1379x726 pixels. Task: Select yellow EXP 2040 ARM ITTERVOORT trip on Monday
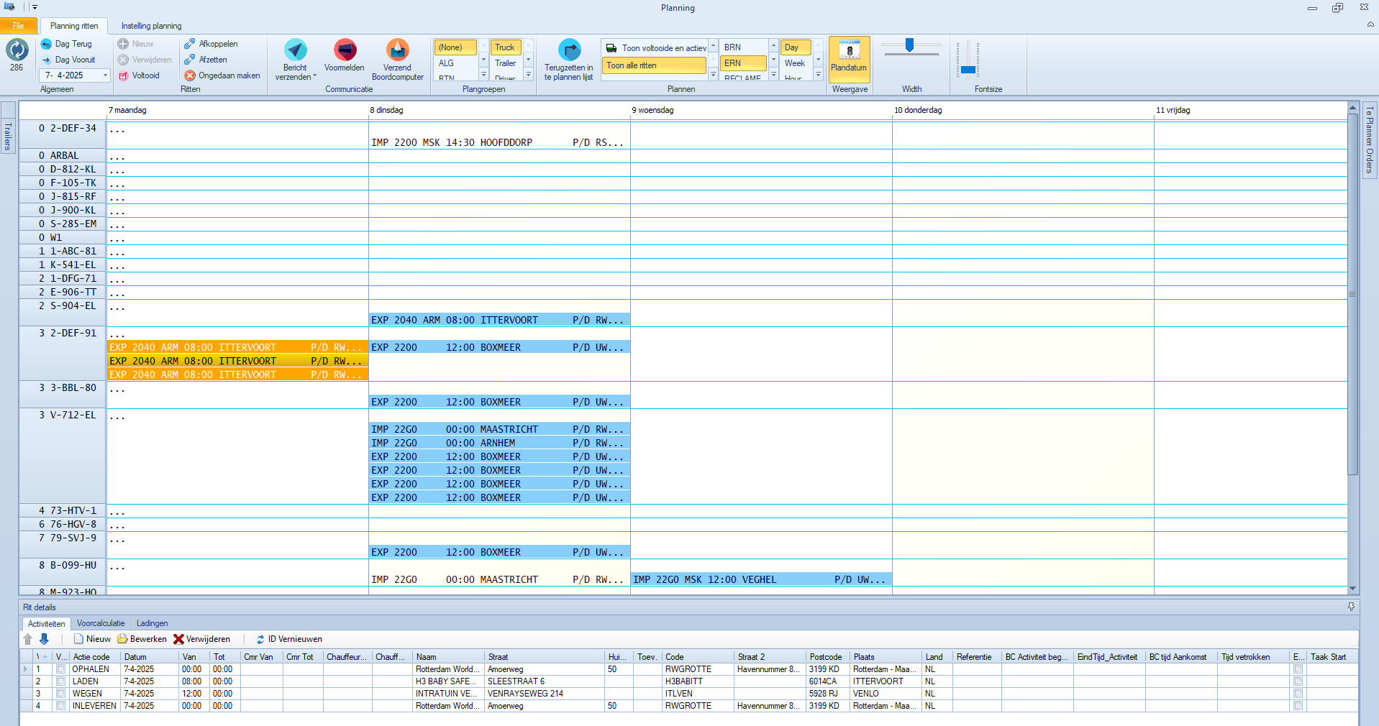click(237, 361)
